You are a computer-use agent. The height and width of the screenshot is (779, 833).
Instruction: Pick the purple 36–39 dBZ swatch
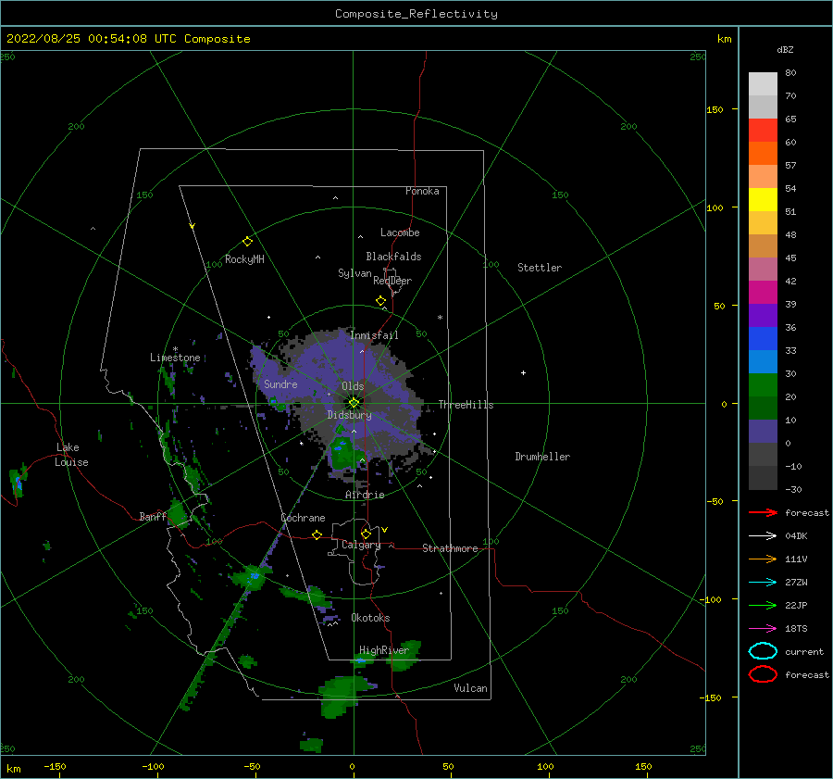763,315
